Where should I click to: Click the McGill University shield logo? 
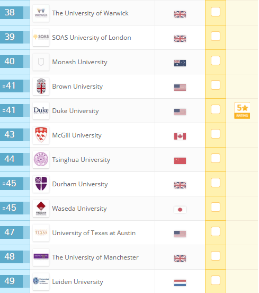(41, 135)
